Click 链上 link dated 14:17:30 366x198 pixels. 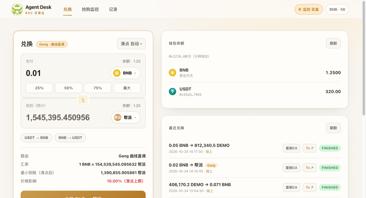click(x=209, y=152)
